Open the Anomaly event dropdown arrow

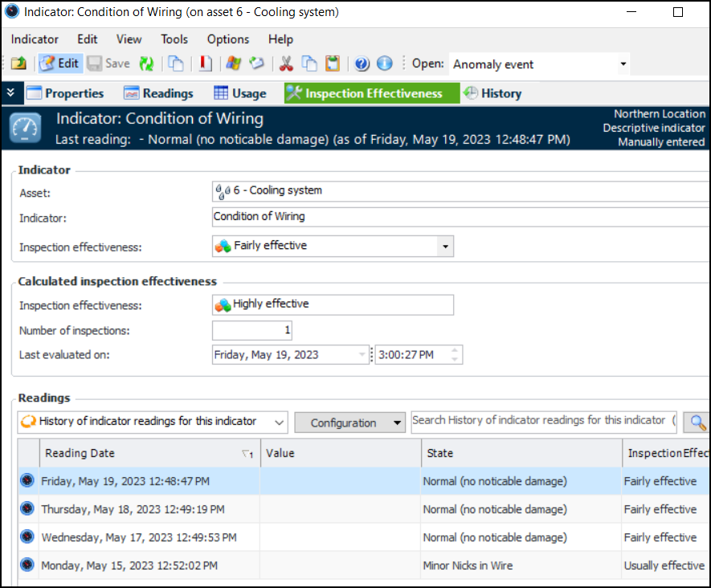coord(623,65)
